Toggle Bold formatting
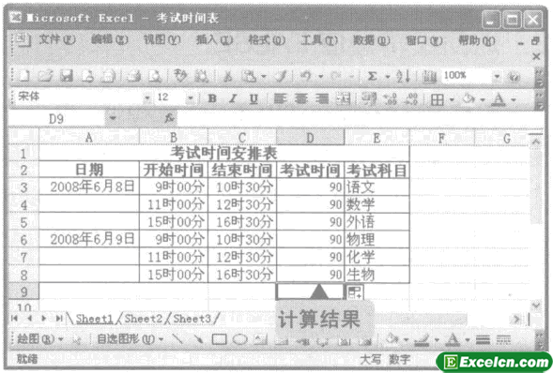Image resolution: width=553 pixels, height=373 pixels. coord(212,99)
